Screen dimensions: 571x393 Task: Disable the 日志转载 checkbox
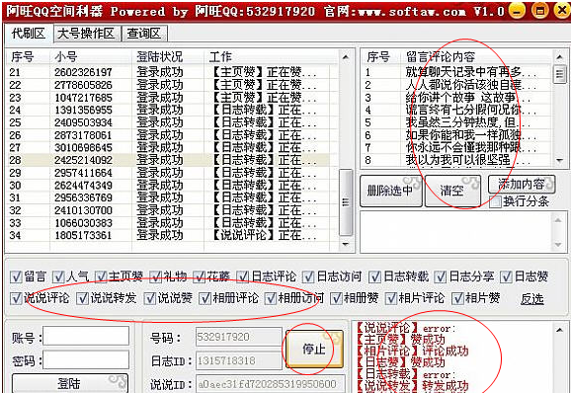pos(374,276)
